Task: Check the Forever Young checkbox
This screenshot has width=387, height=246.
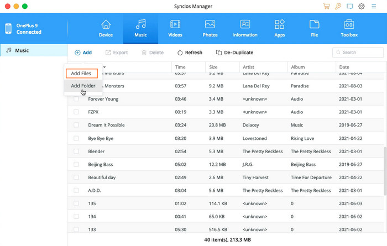Action: click(76, 99)
